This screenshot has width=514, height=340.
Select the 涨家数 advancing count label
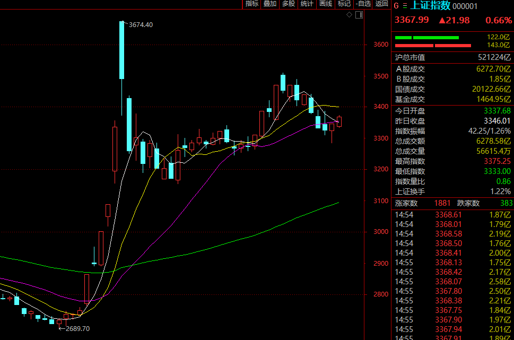(x=406, y=203)
